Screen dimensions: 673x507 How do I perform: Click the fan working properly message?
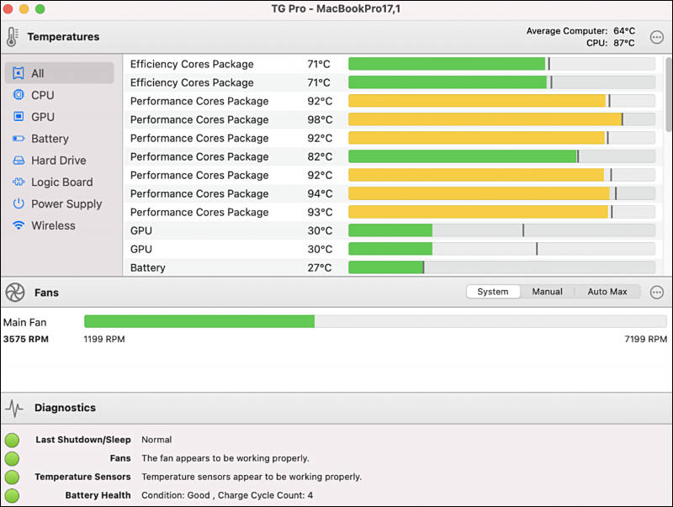click(225, 458)
